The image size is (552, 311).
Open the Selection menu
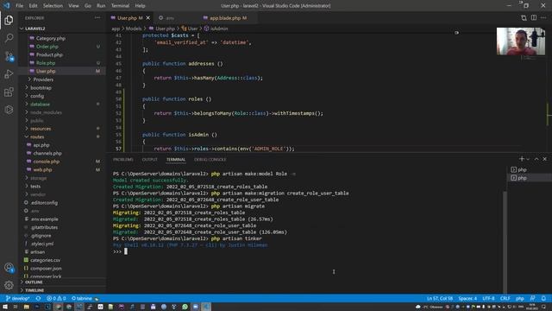coord(53,6)
